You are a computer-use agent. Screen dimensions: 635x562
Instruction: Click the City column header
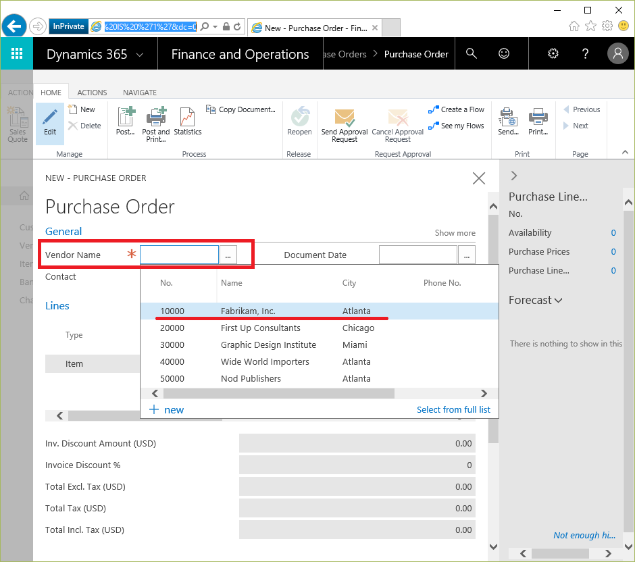[x=349, y=283]
